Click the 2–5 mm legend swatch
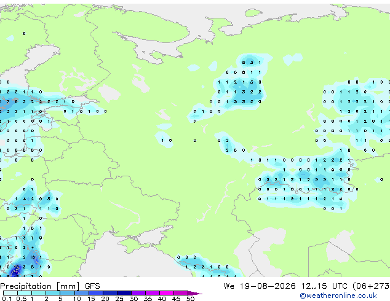Screen dimensions: 390x301 tap(53, 293)
